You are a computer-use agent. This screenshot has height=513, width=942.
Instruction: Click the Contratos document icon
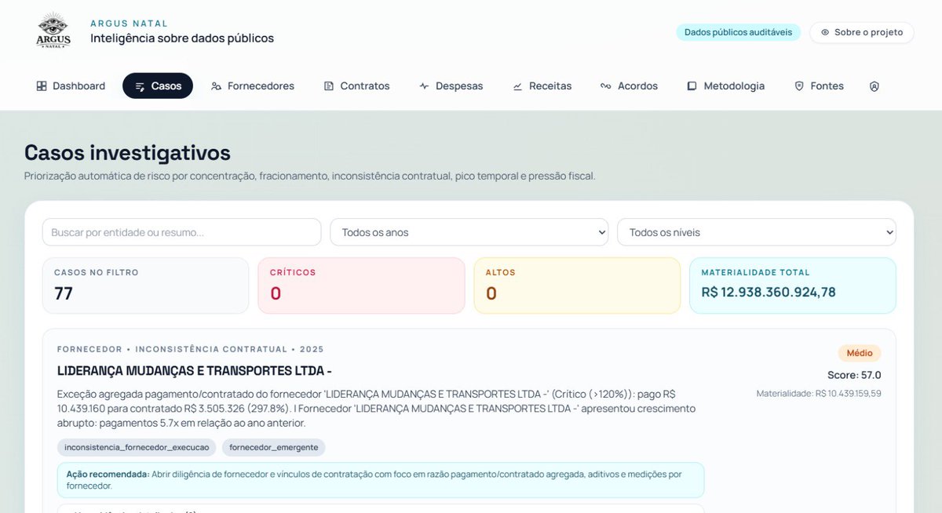(329, 86)
